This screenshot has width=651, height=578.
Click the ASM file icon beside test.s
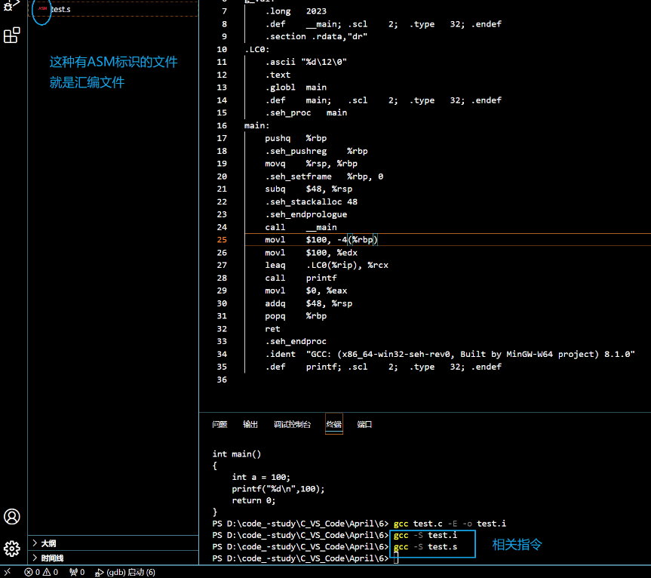(x=42, y=9)
